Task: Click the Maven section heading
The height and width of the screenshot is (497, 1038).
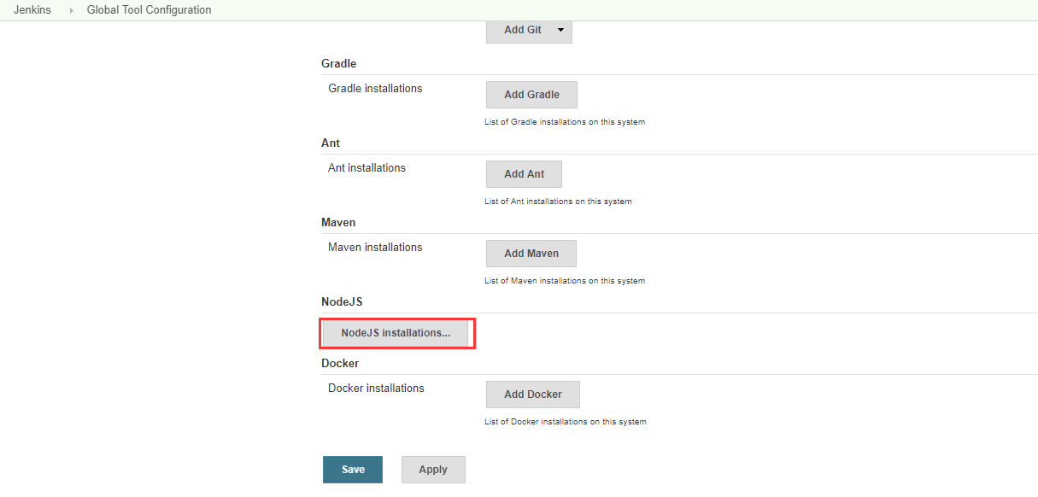Action: [338, 223]
